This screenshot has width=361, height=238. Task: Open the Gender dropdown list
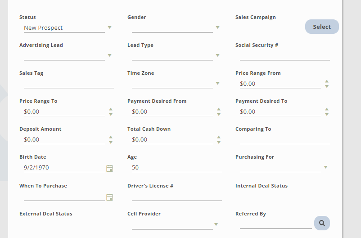point(217,27)
